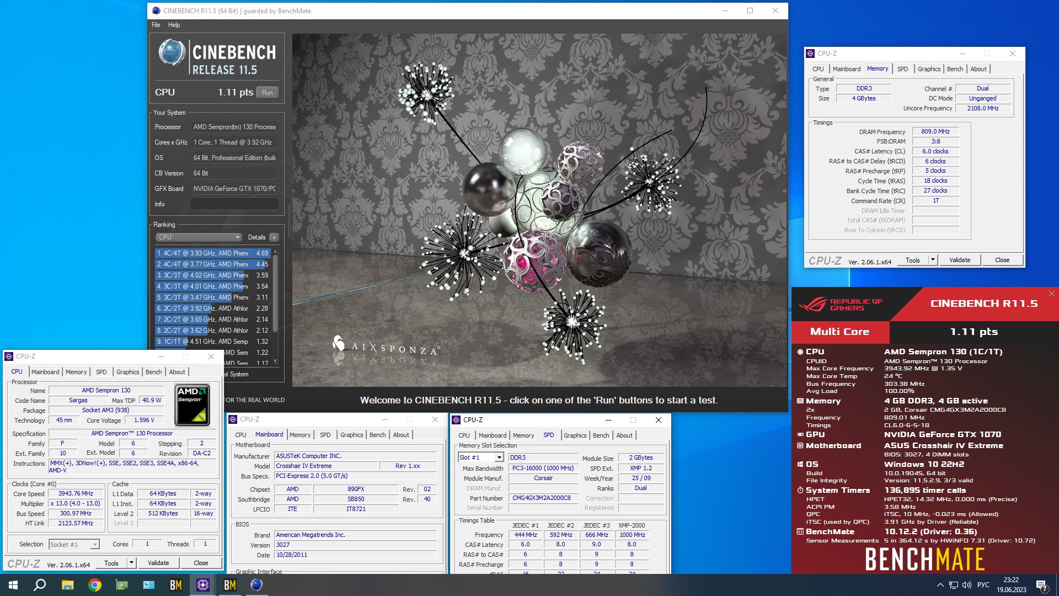Open Bench tab in CPU tab CPU-Z window
The height and width of the screenshot is (596, 1059).
pos(153,372)
